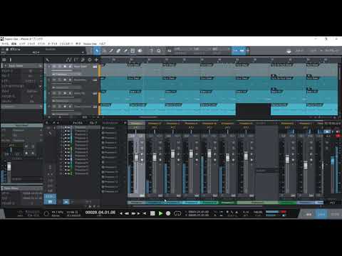
Task: Click the Fast Forward transport button
Action: coord(133,213)
